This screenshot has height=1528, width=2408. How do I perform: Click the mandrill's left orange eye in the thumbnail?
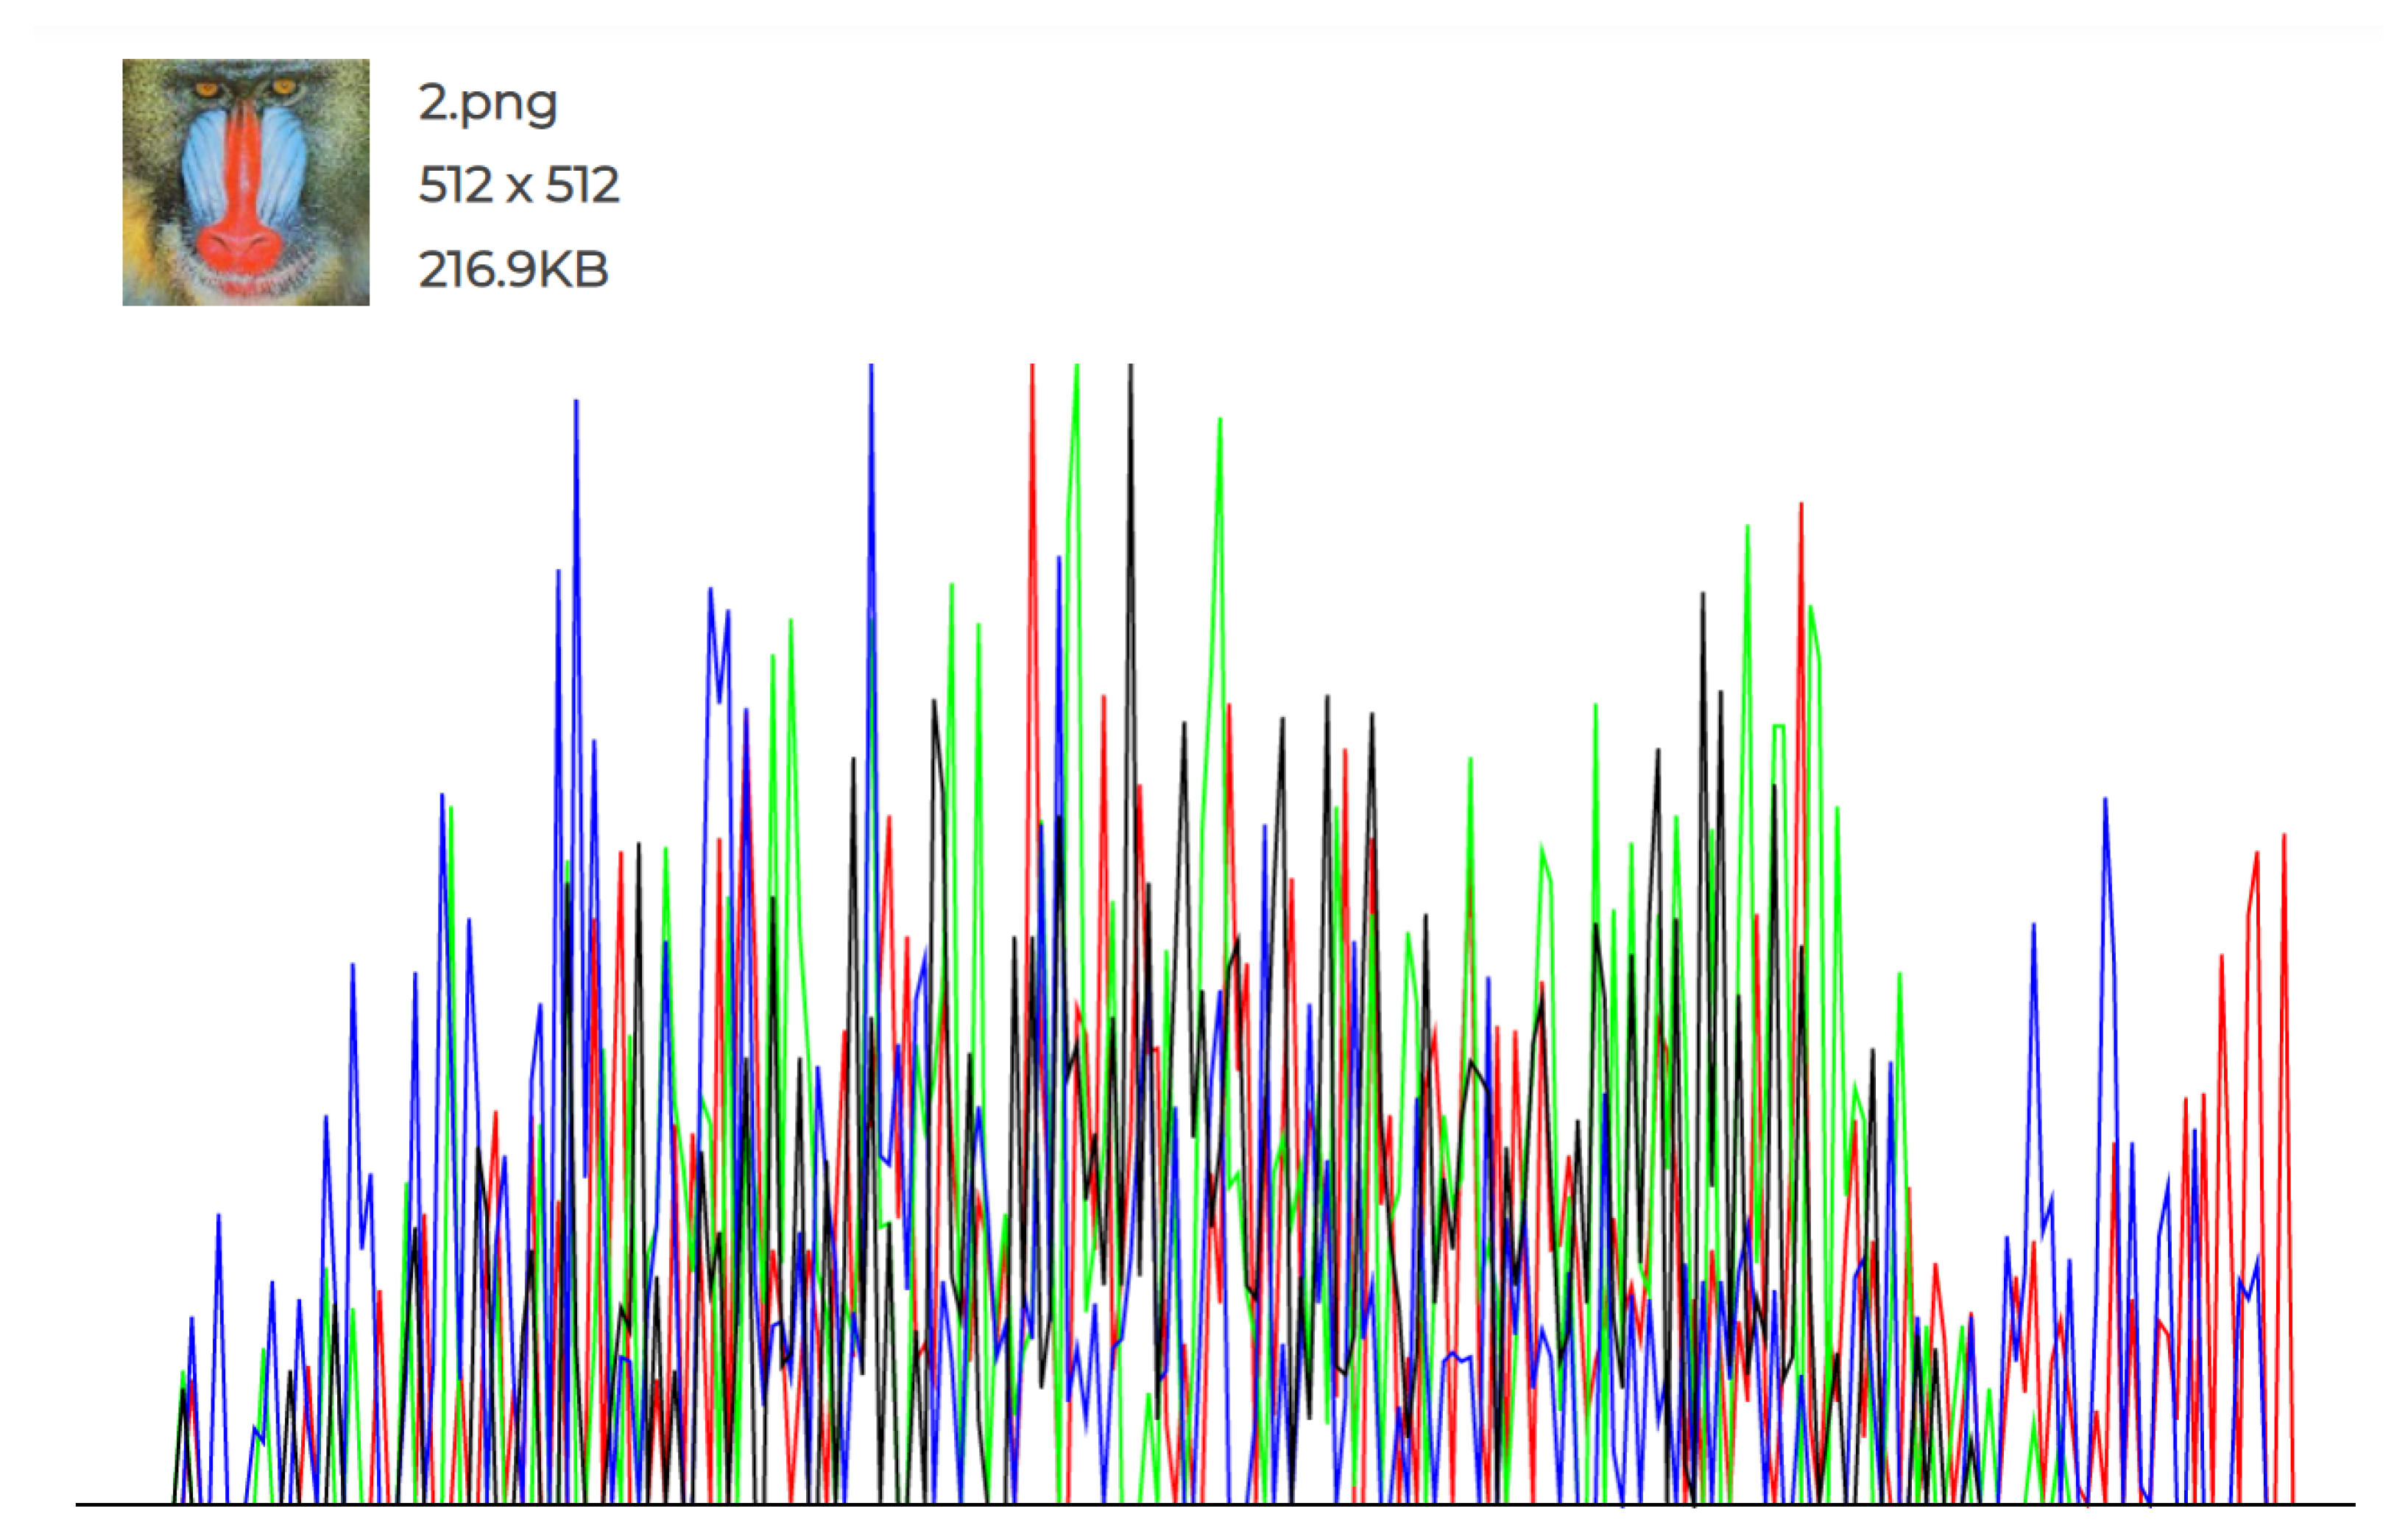pyautogui.click(x=208, y=90)
